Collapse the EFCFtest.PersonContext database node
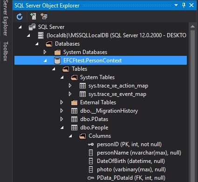The image size is (198, 182). coord(45,61)
